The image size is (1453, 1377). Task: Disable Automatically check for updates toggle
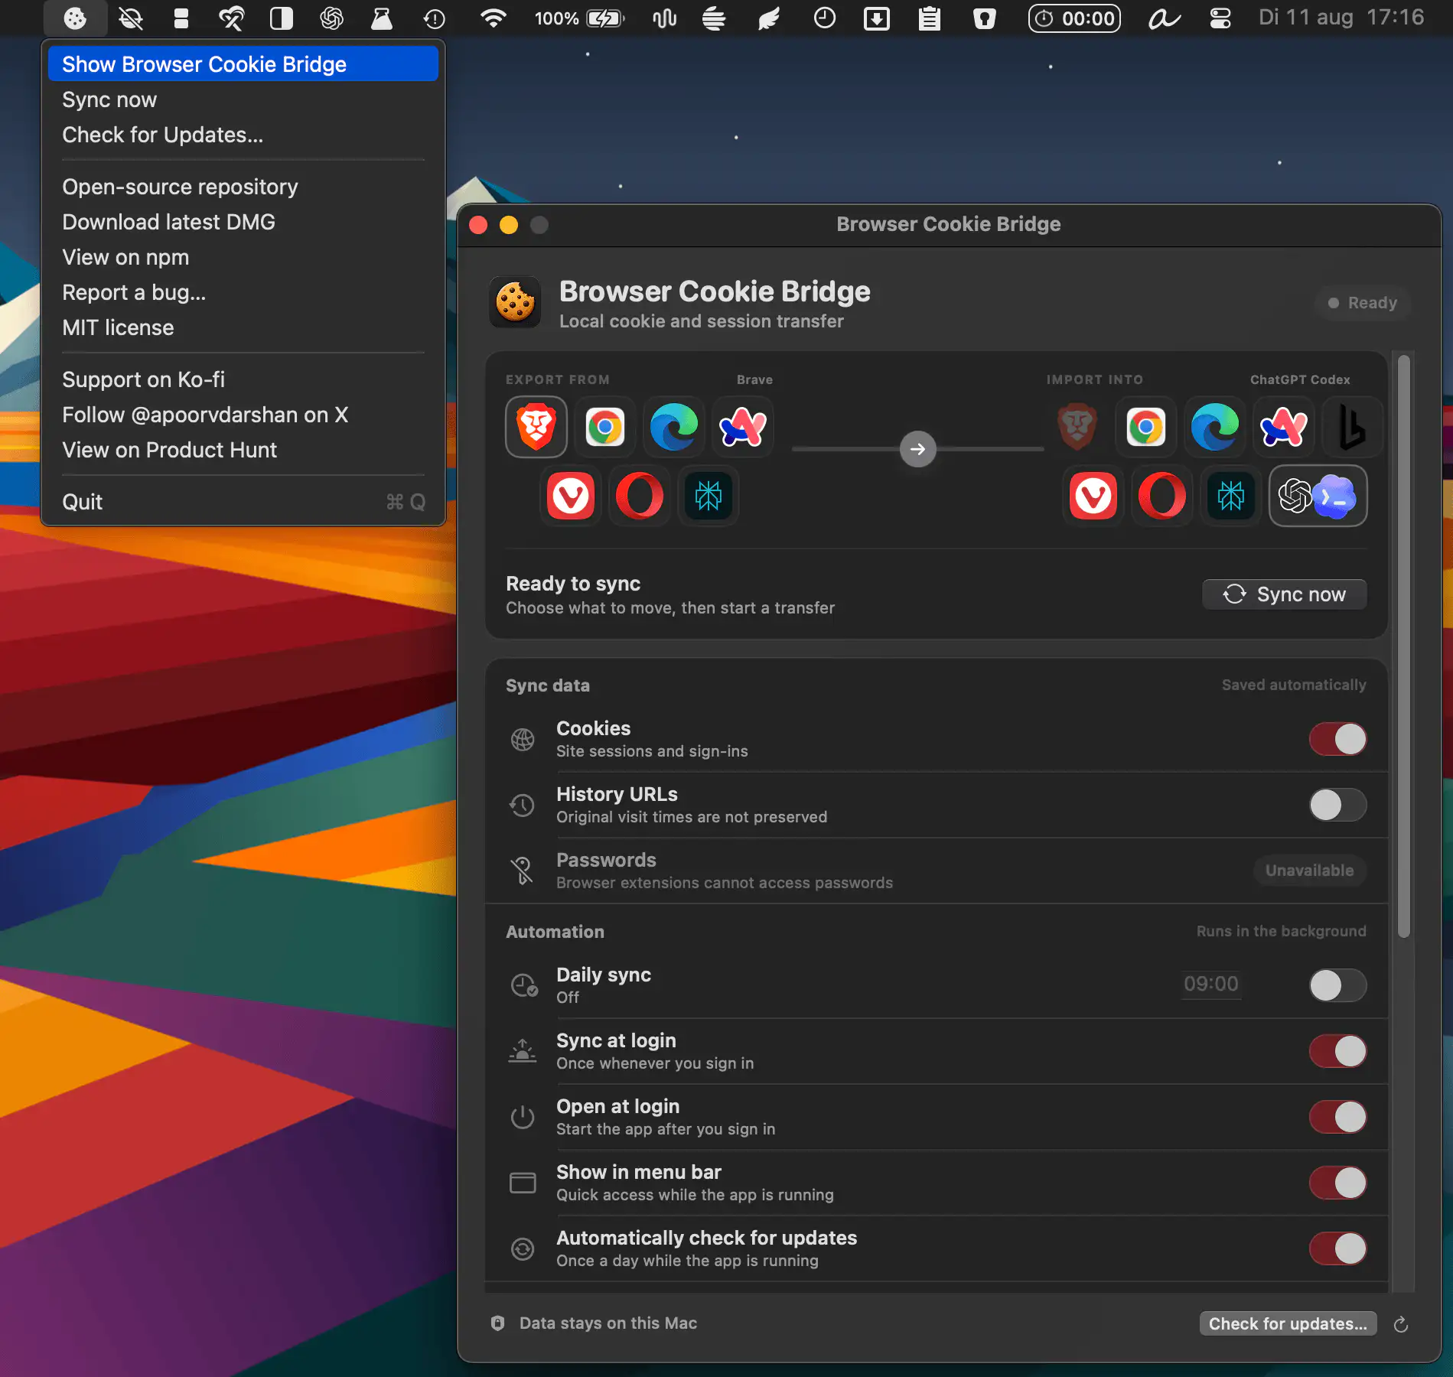pos(1337,1248)
